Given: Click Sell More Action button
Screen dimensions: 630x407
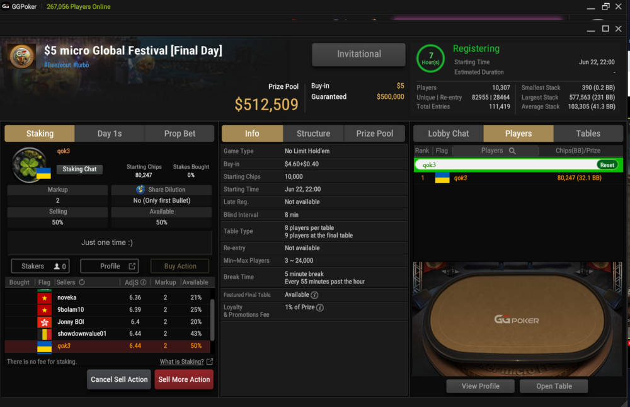Looking at the screenshot, I should pyautogui.click(x=184, y=379).
